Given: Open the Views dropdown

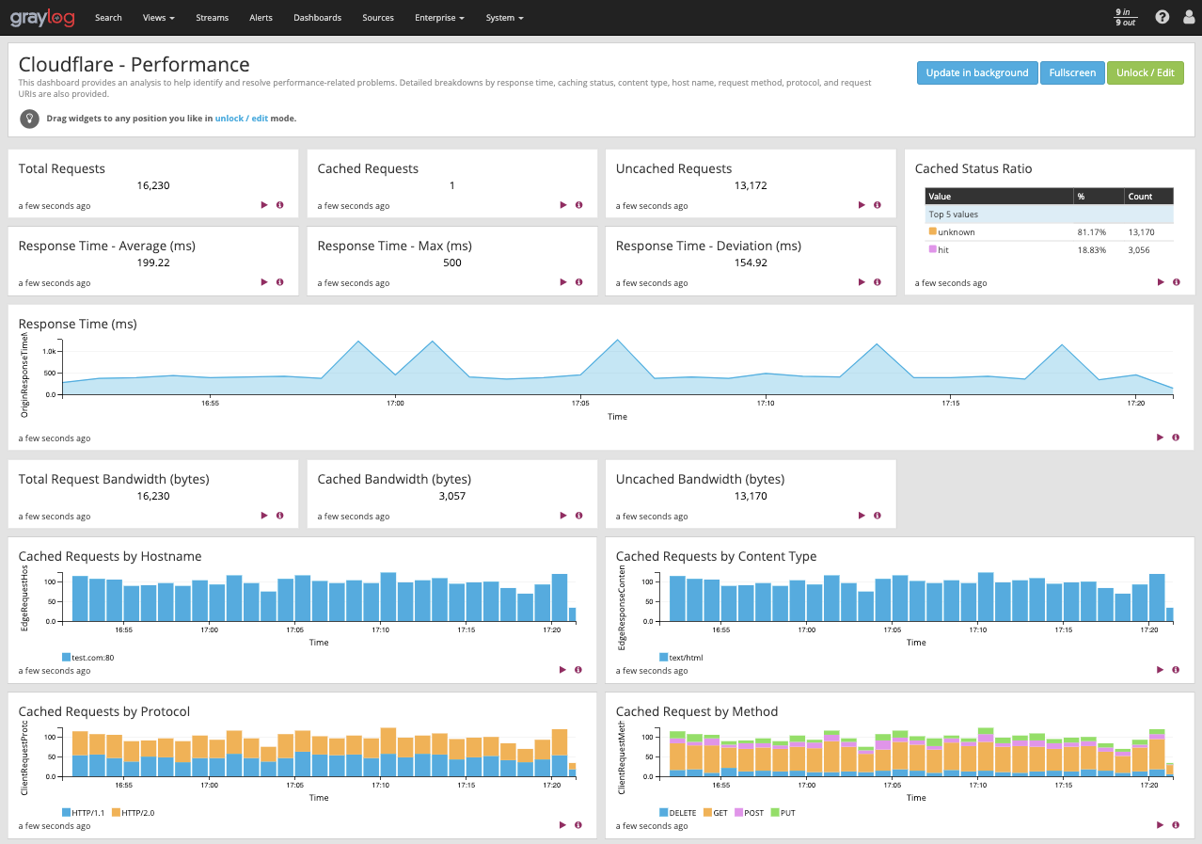Looking at the screenshot, I should (158, 17).
